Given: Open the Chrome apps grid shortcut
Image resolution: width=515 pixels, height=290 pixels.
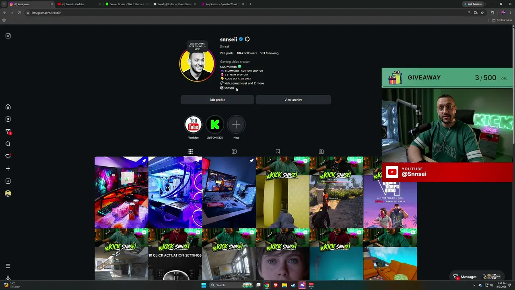Looking at the screenshot, I should click(x=4, y=20).
